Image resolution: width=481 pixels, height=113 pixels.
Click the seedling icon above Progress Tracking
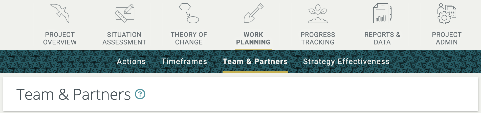point(318,13)
